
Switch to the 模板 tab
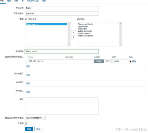click(x=9, y=1)
